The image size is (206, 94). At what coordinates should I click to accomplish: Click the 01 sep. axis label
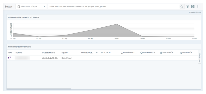tap(13, 39)
